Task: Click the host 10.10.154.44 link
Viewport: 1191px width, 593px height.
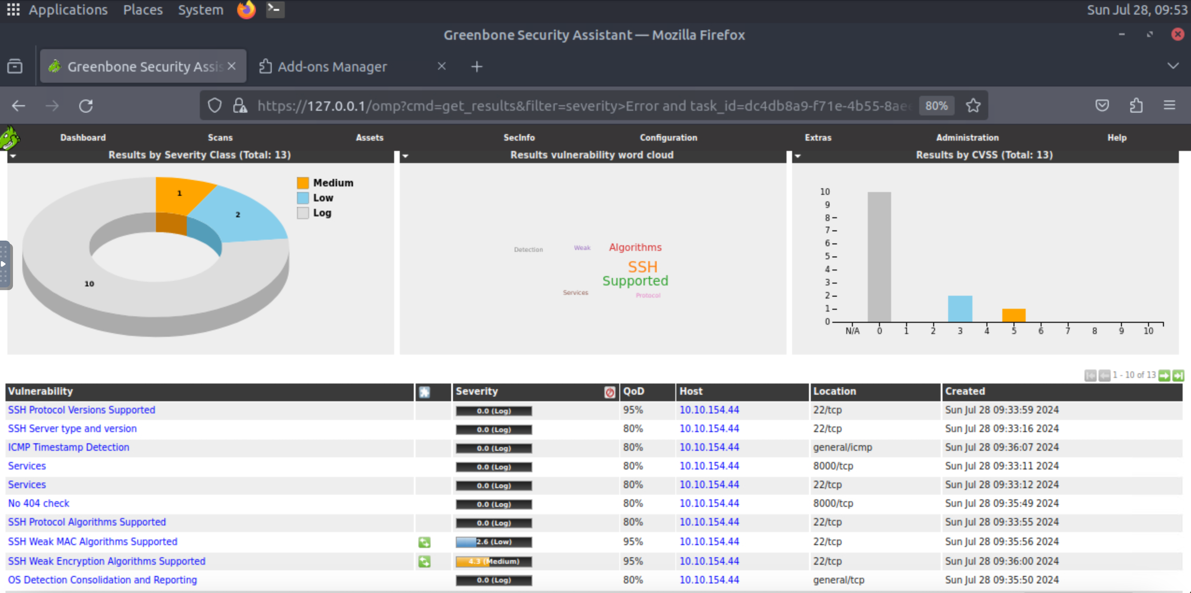Action: (x=709, y=410)
